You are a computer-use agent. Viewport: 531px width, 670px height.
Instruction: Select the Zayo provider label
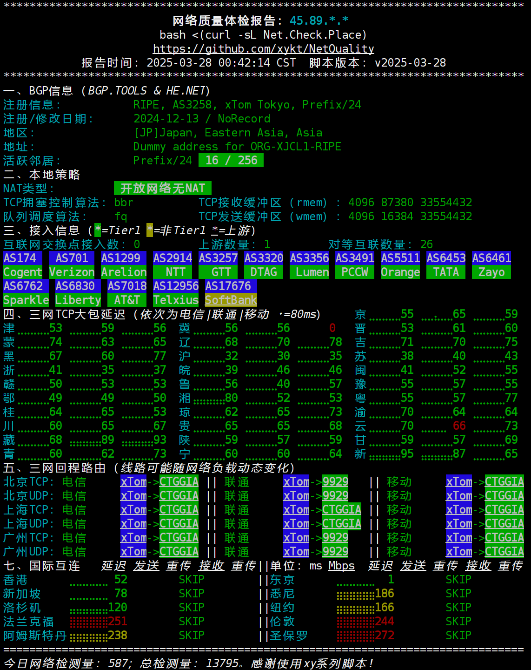click(491, 272)
